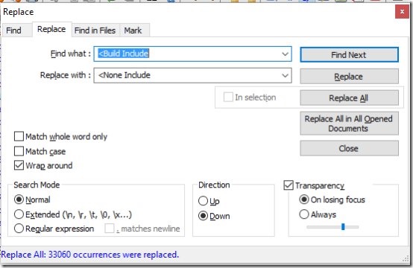Open the Find in Files tab
Viewport: 413px width, 268px height.
coord(95,31)
